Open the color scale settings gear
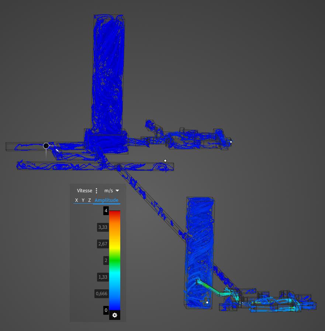 pos(115,315)
